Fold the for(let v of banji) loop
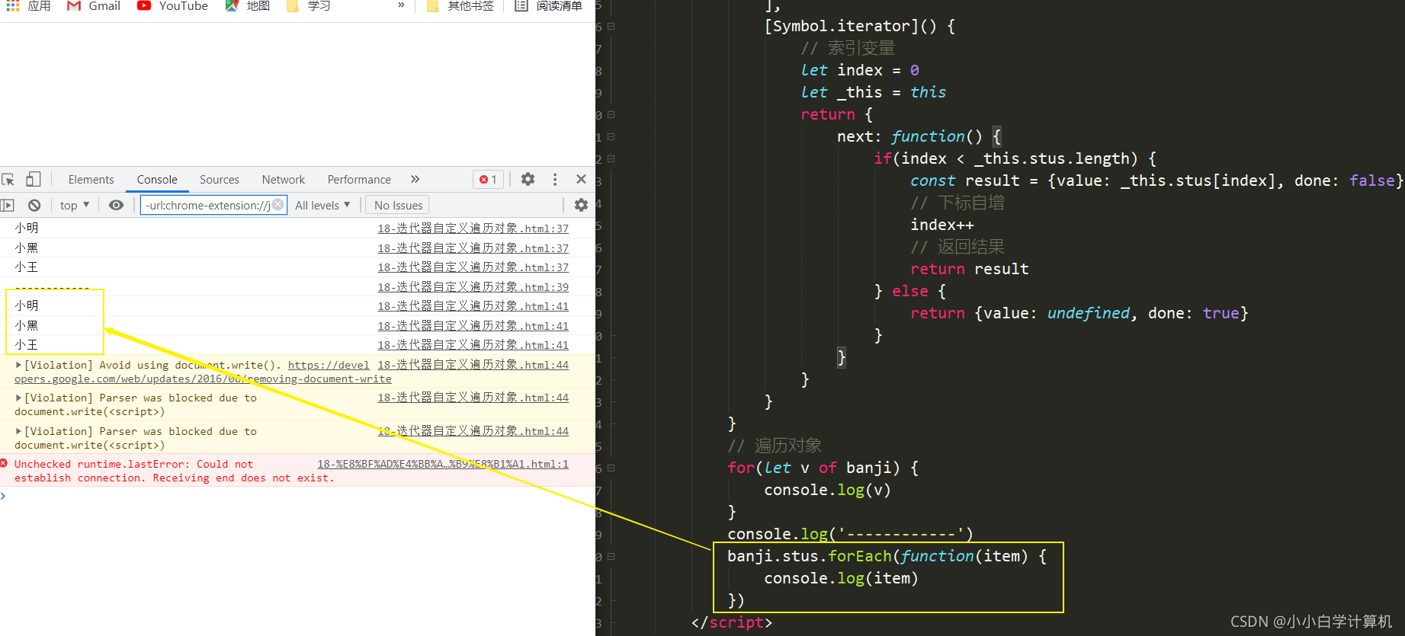 611,468
